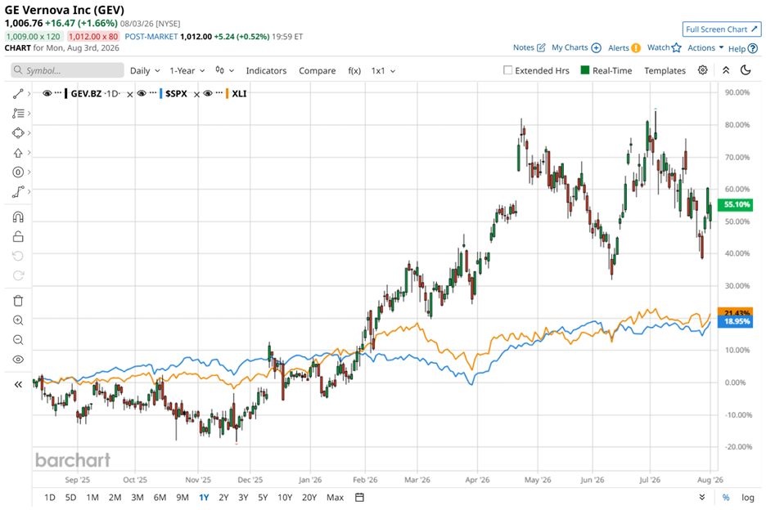Zoom in on the chart
This screenshot has width=766, height=510.
point(18,320)
